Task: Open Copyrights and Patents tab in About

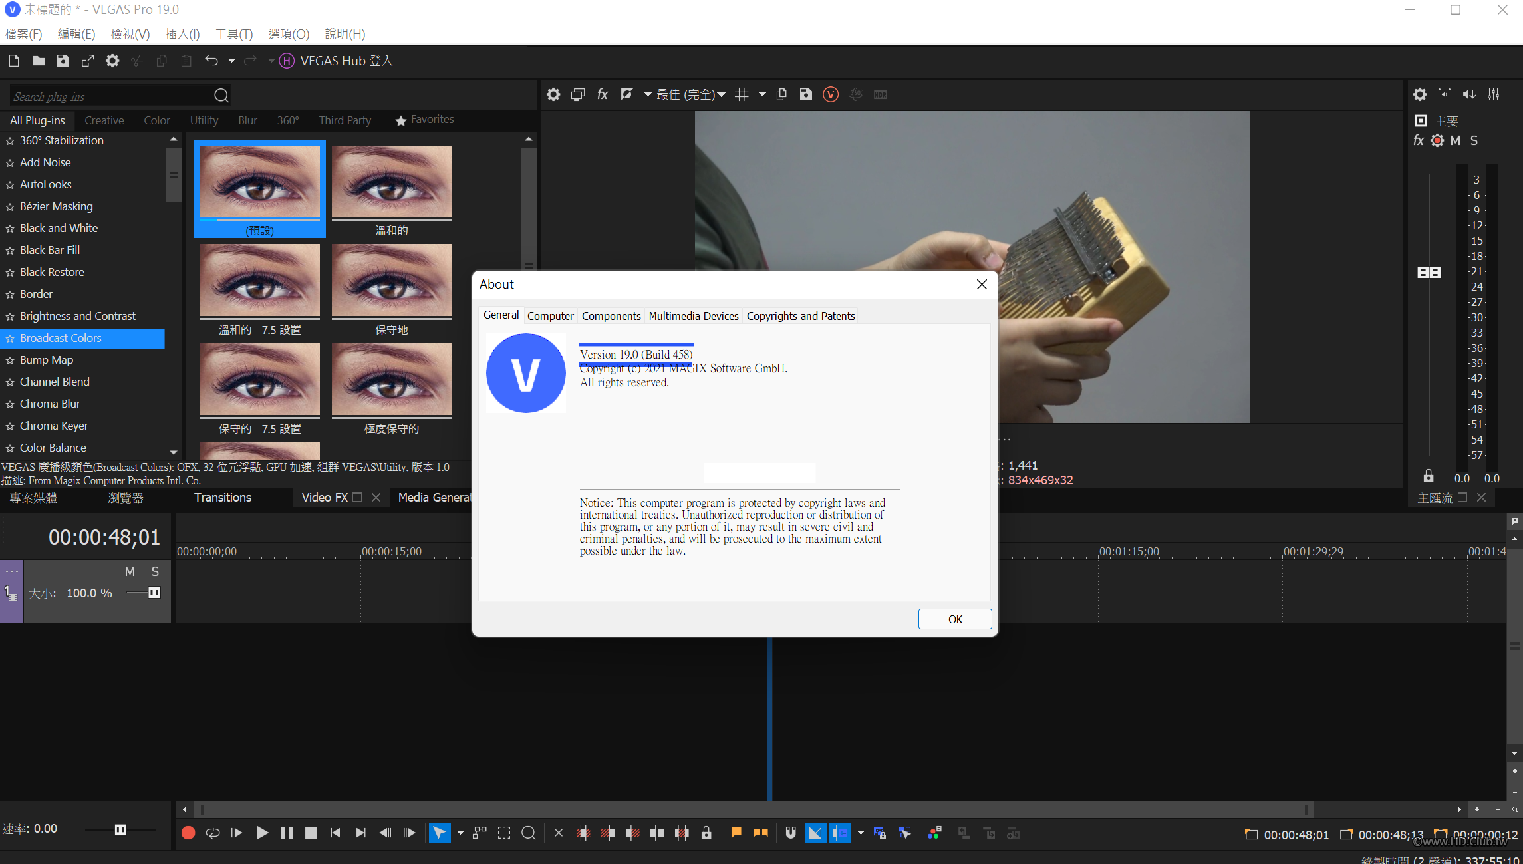Action: (801, 316)
